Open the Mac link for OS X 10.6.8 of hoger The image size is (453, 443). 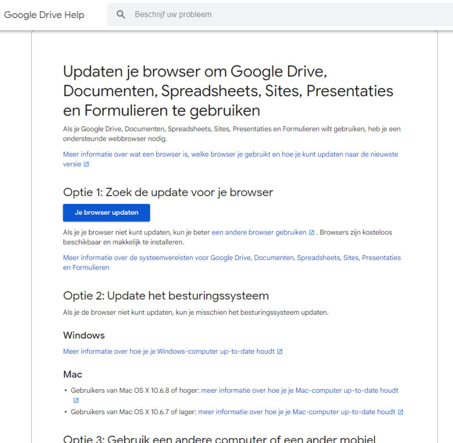[x=300, y=390]
